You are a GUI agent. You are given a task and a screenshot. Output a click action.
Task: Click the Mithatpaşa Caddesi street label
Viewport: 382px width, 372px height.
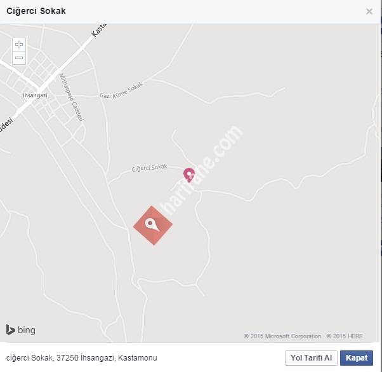(72, 98)
